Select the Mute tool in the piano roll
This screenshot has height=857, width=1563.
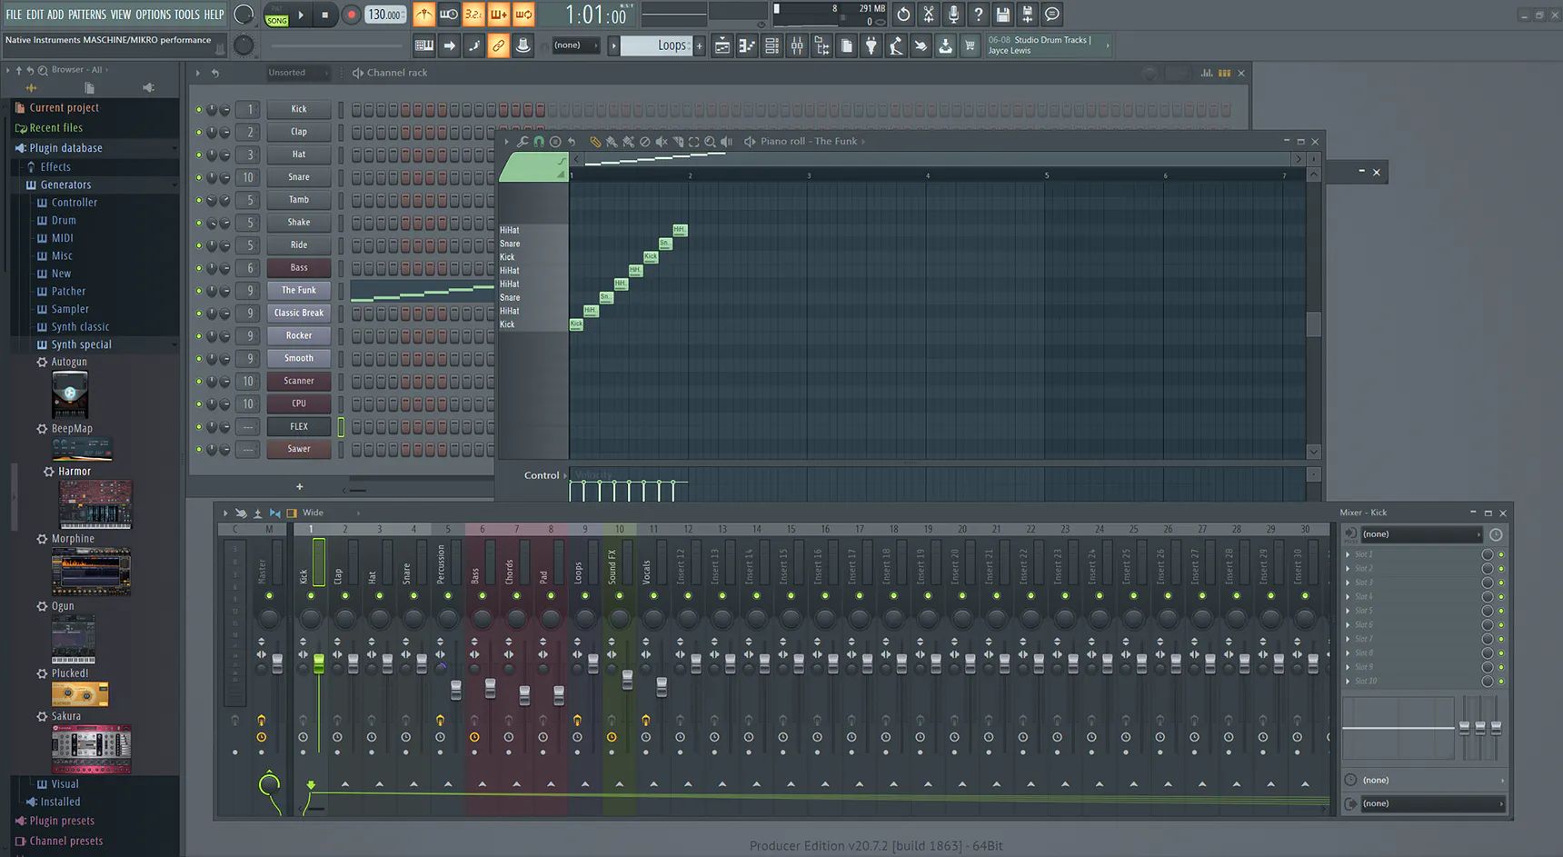(661, 143)
